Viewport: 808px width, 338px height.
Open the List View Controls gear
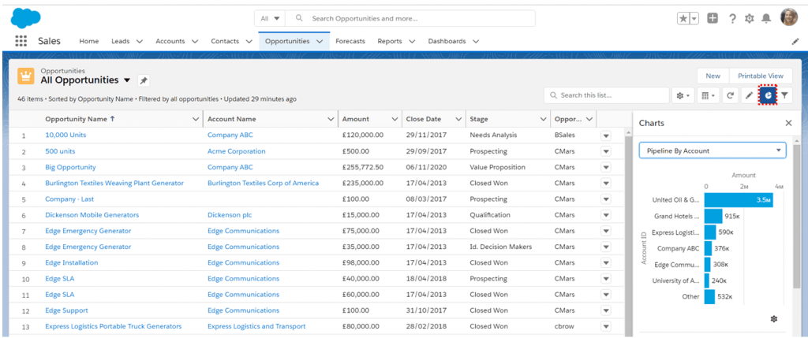pos(683,95)
